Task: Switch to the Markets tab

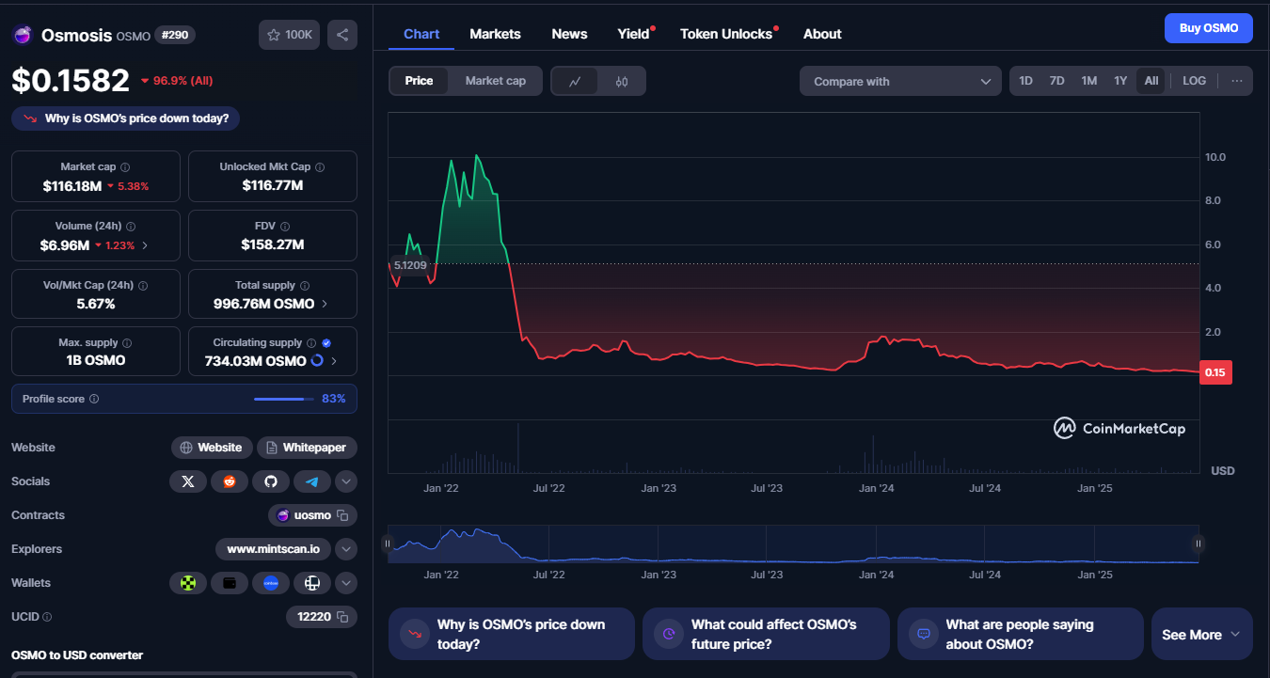Action: 495,34
